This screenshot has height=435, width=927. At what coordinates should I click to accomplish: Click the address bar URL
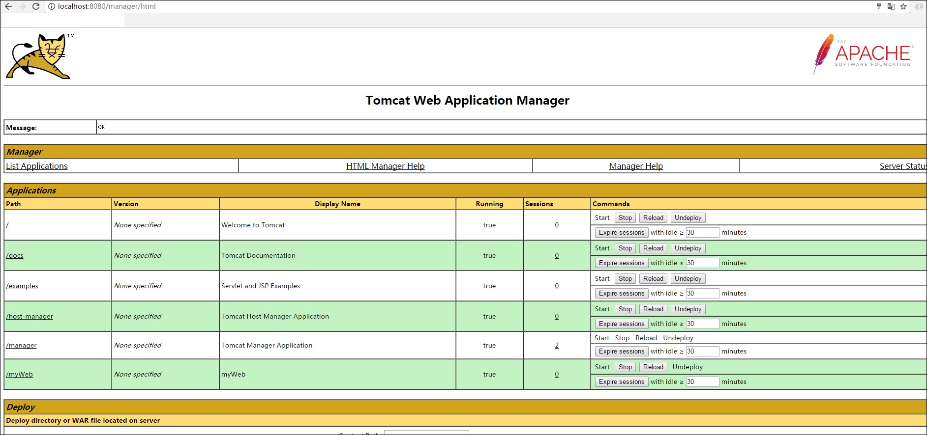pos(107,6)
